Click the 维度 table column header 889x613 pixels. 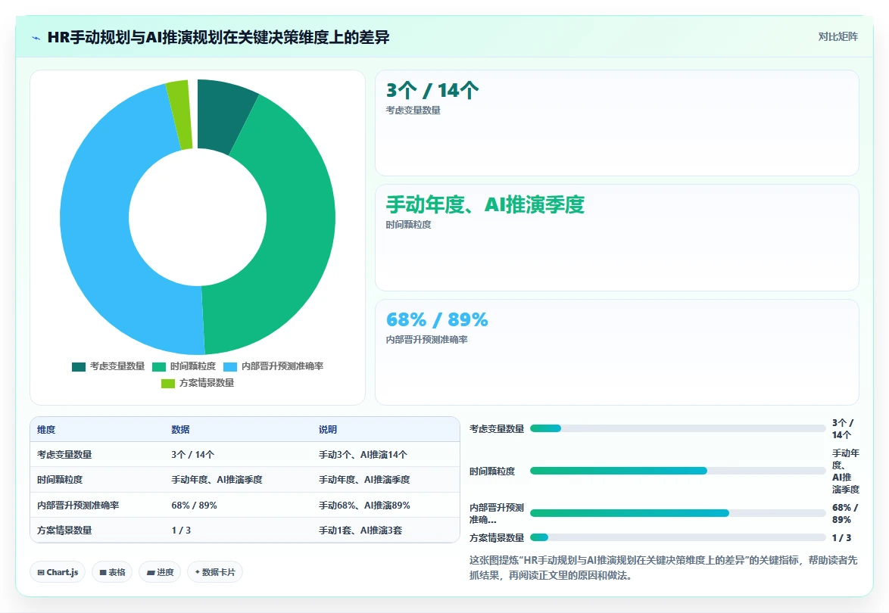[46, 429]
